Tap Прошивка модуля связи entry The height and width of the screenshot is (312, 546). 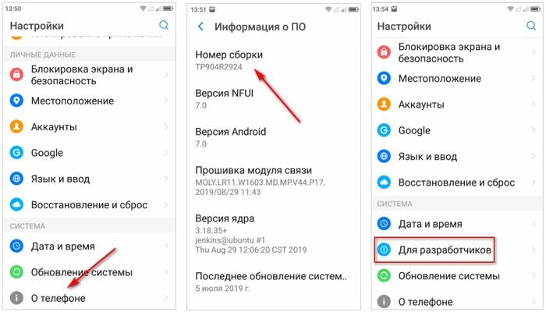274,181
